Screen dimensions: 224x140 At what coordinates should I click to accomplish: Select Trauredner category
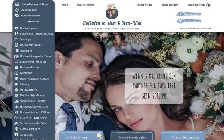(x=26, y=50)
